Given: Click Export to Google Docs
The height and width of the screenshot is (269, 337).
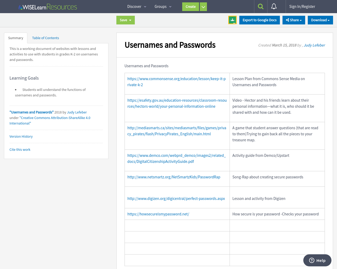Looking at the screenshot, I should click(x=259, y=20).
